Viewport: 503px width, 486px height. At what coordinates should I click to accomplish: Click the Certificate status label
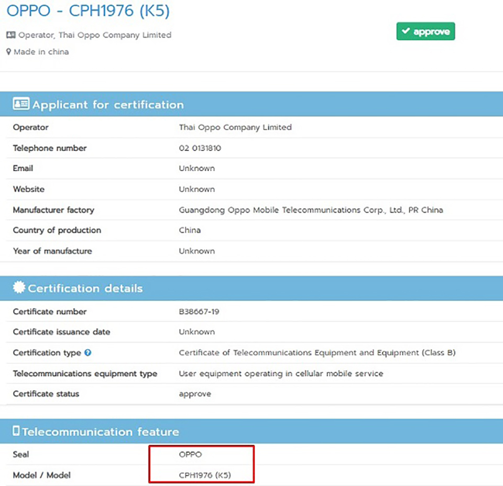tap(46, 394)
